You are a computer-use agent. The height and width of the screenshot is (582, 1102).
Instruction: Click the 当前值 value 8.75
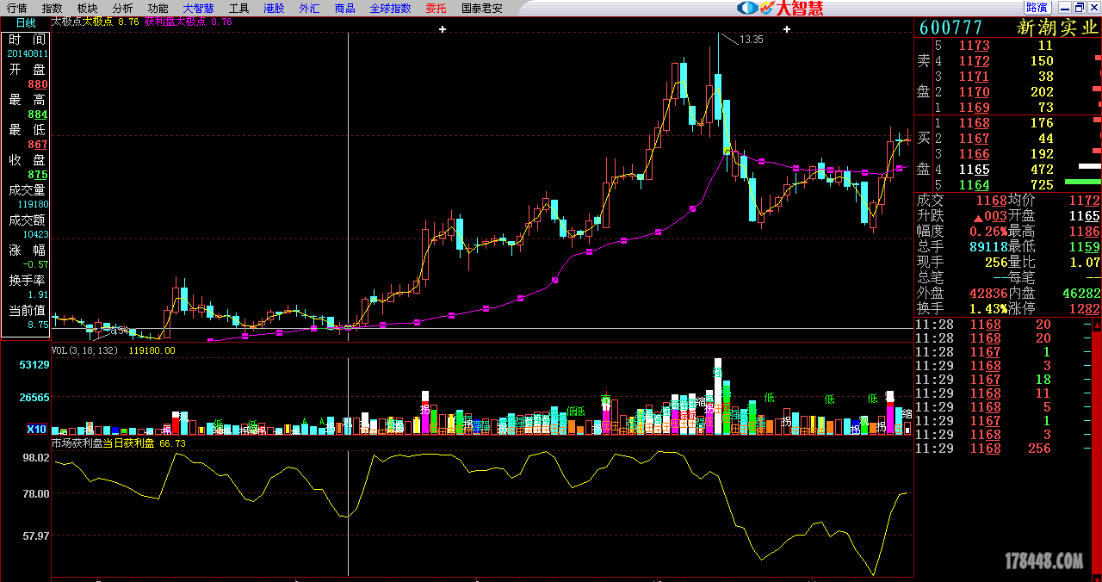[x=38, y=325]
